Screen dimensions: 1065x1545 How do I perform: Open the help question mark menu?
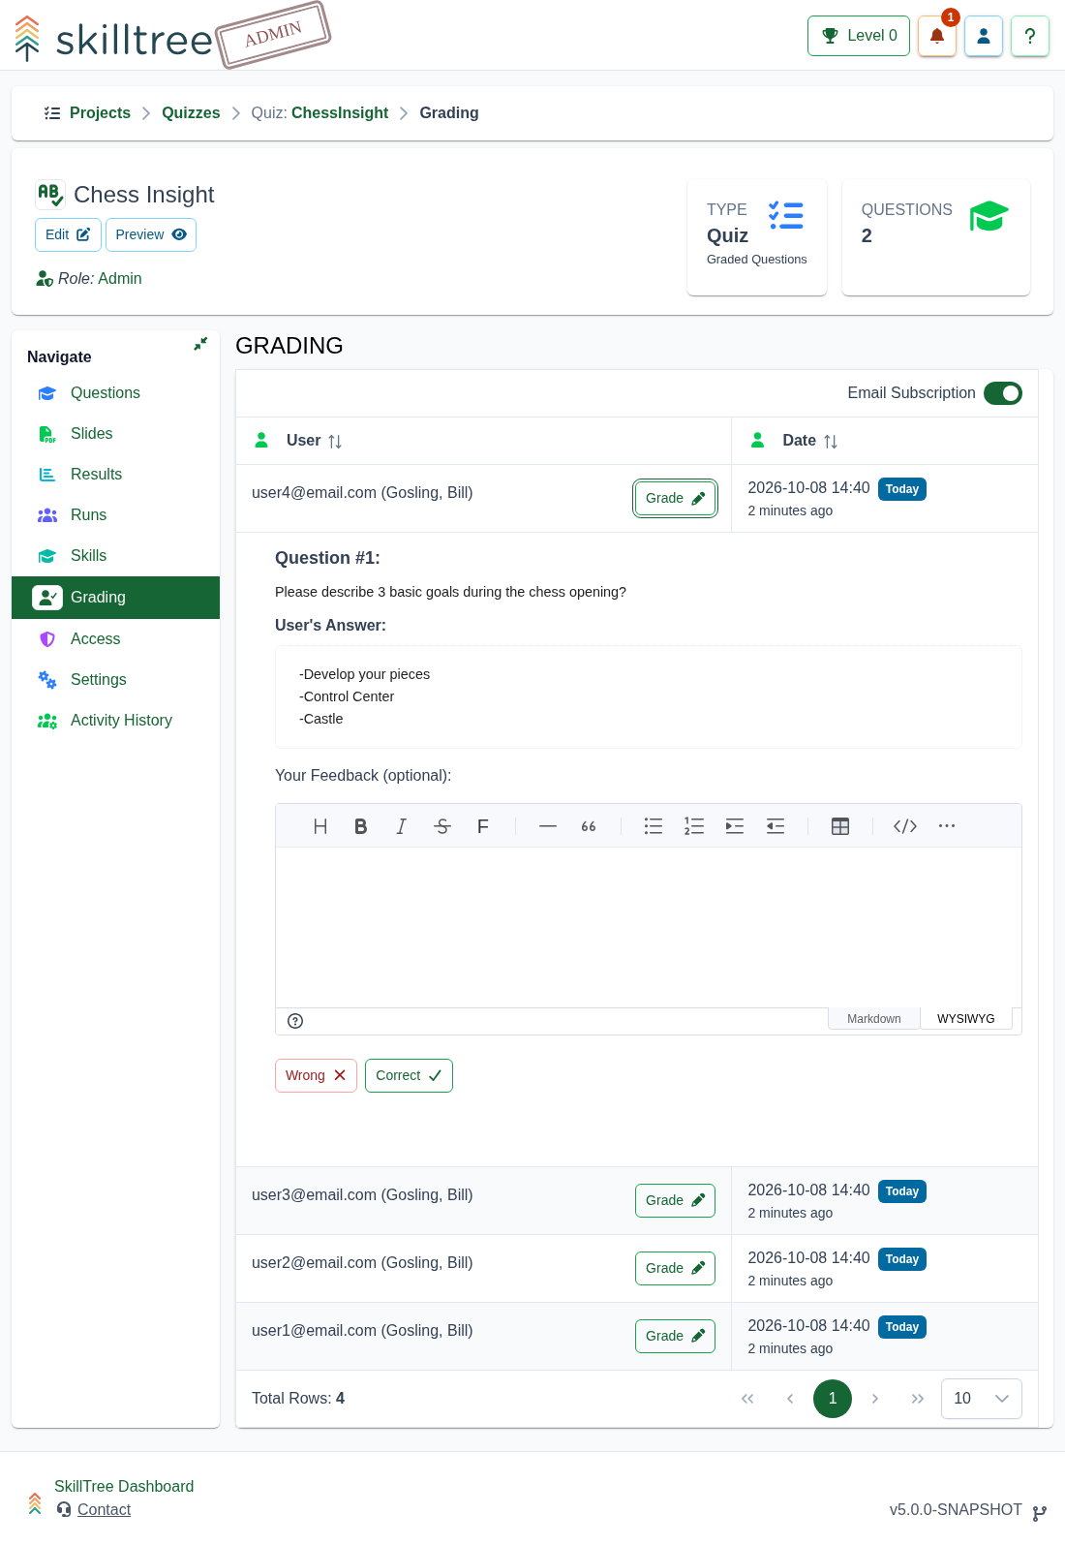(1030, 36)
